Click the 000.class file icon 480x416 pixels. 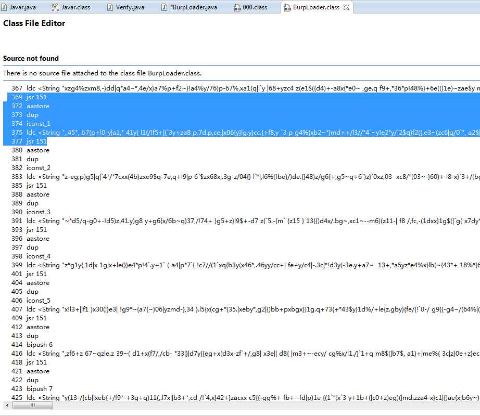[x=237, y=7]
